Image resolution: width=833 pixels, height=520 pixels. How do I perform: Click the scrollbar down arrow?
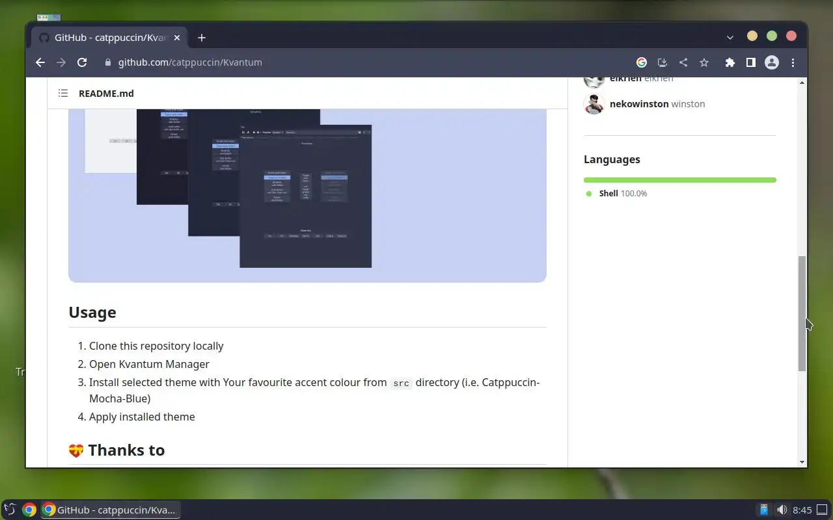click(x=802, y=462)
